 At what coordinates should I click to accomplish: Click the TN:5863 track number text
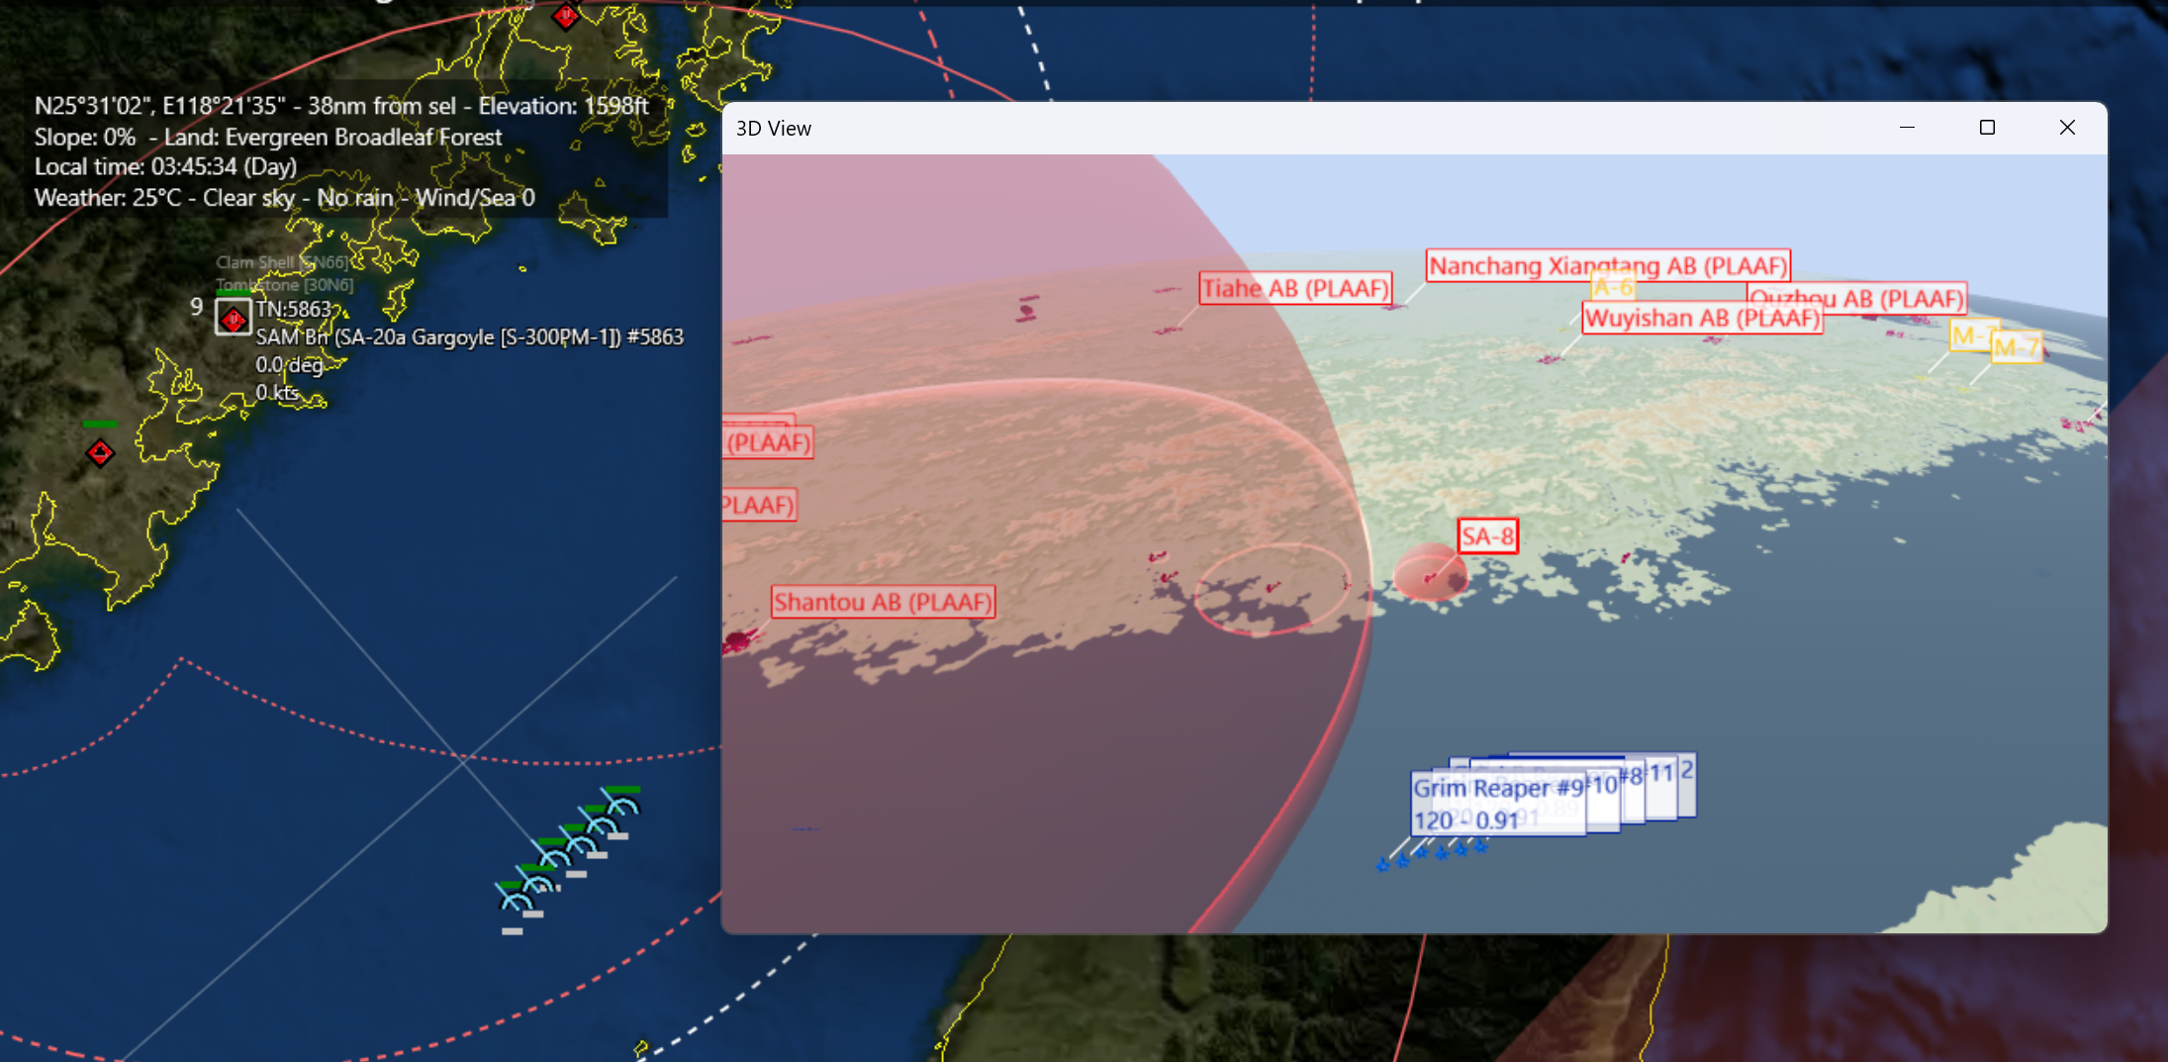[294, 309]
